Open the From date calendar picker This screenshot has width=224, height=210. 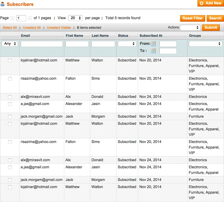click(153, 44)
